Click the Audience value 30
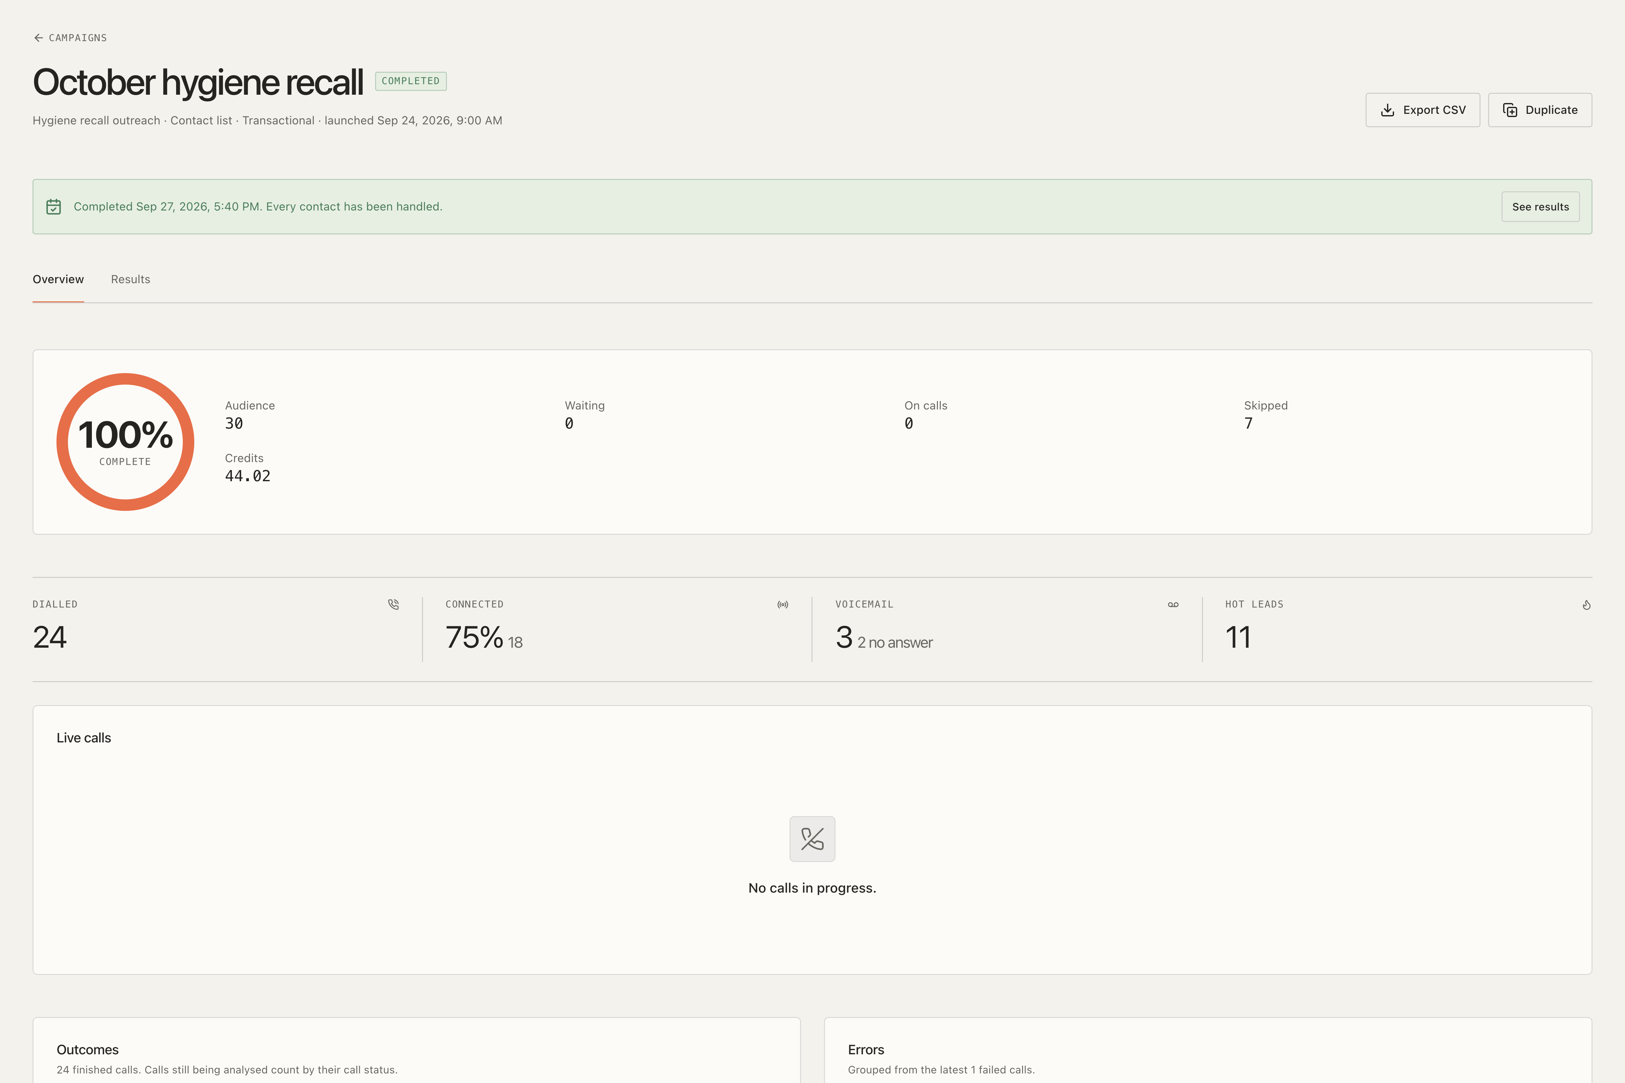This screenshot has height=1083, width=1625. 234,424
